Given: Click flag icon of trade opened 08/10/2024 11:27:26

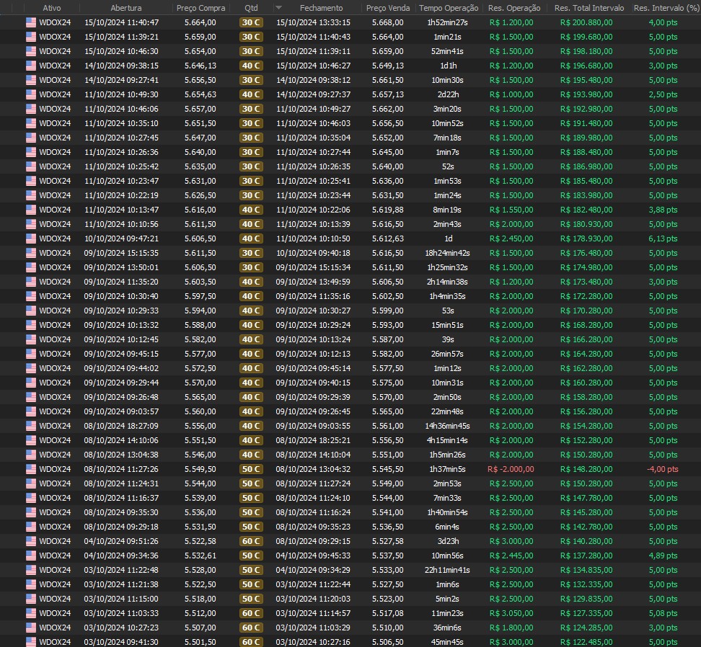Looking at the screenshot, I should pyautogui.click(x=31, y=469).
